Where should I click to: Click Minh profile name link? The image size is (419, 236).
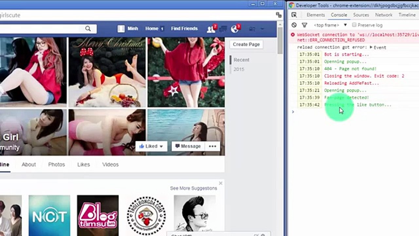(133, 29)
